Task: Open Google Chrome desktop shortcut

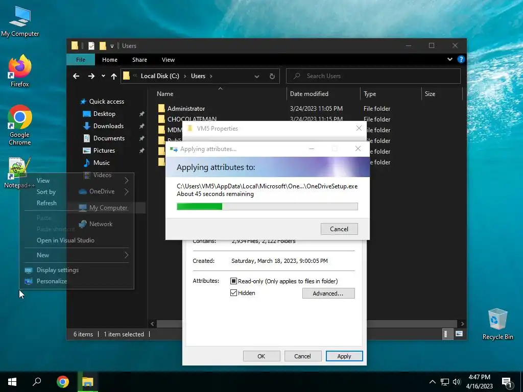Action: (20, 125)
